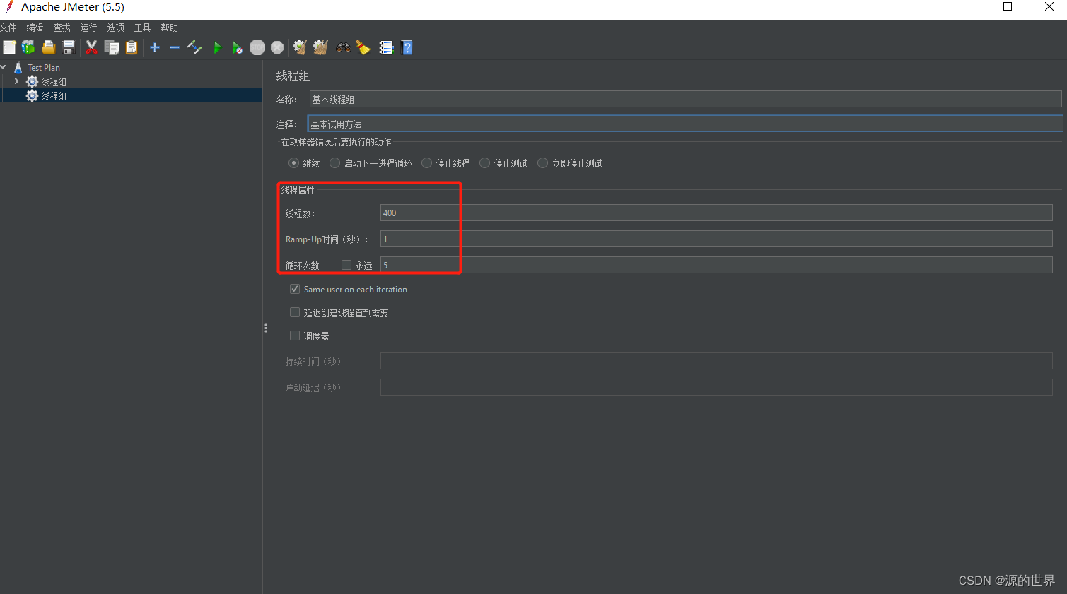Screen dimensions: 1067x594
Task: Save the test plan with floppy icon
Action: pyautogui.click(x=69, y=47)
